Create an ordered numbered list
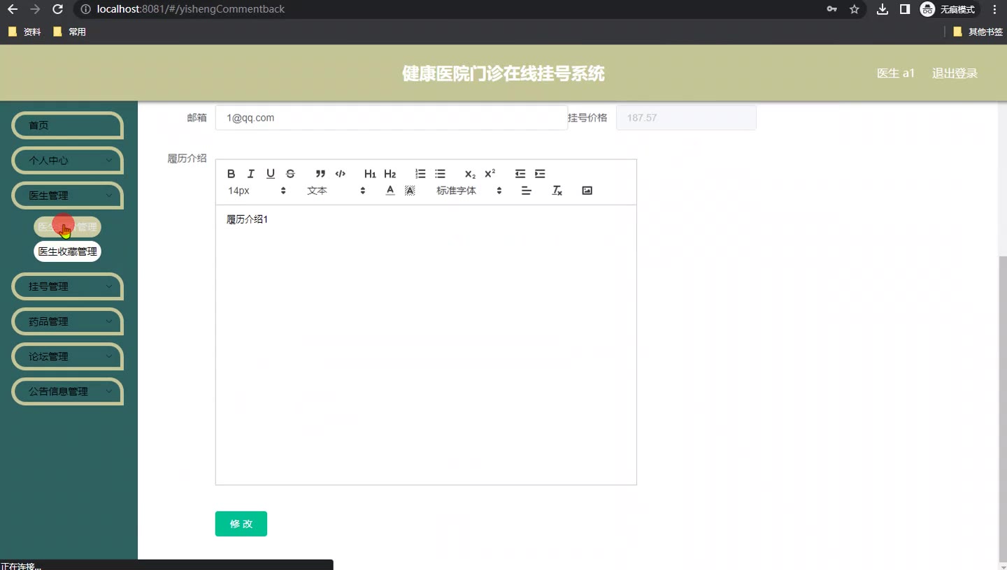The width and height of the screenshot is (1007, 570). (x=420, y=174)
